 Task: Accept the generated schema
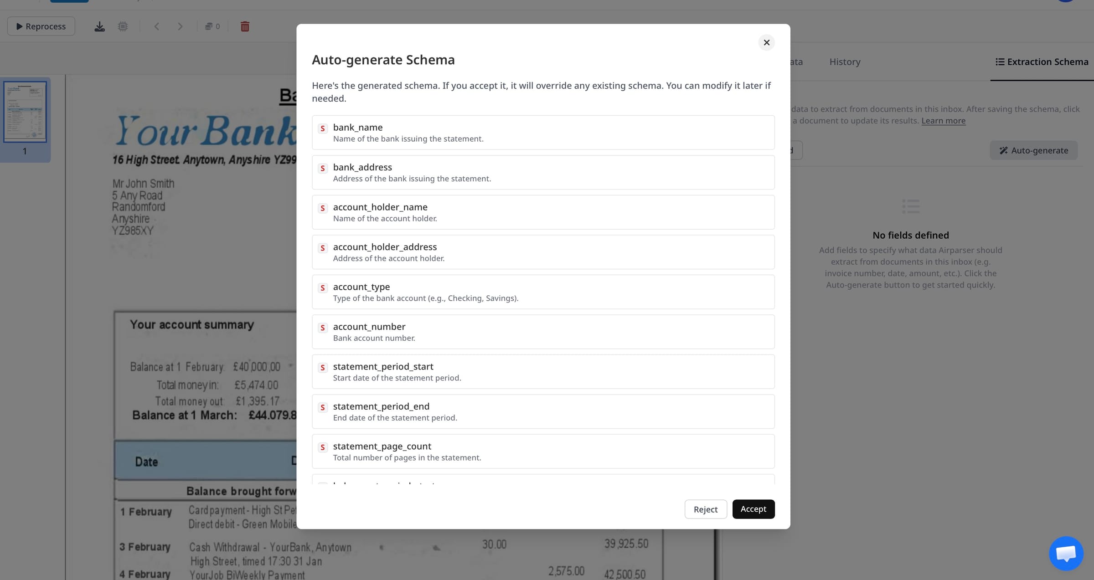tap(753, 509)
